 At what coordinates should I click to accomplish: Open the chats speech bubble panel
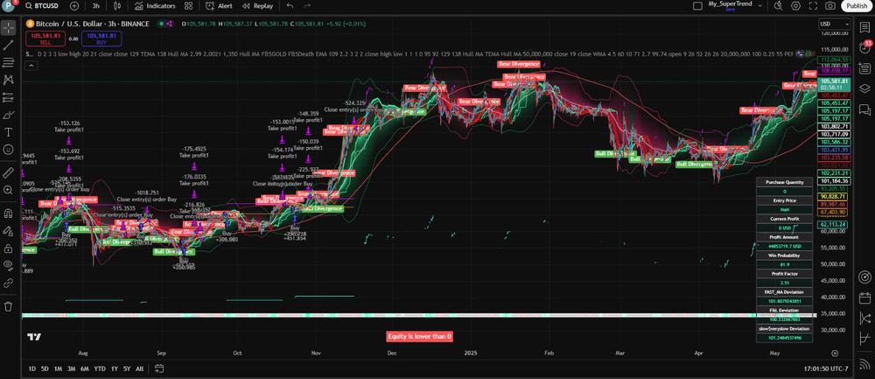tap(864, 109)
